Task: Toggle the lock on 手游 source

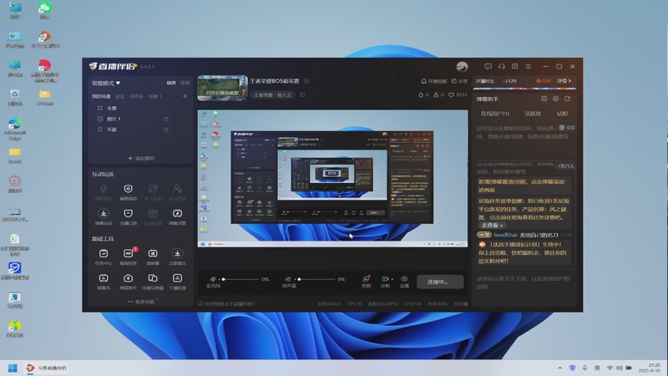Action: [x=166, y=130]
